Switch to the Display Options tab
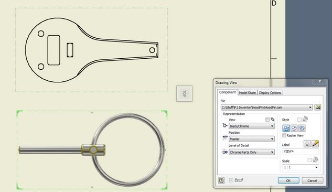This screenshot has height=192, width=332. [x=270, y=93]
